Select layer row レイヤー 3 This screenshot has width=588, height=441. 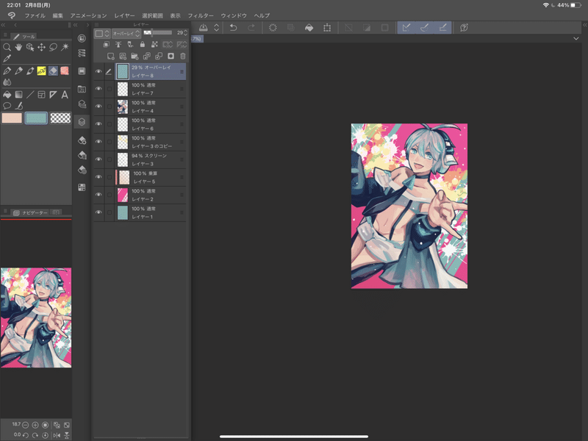pyautogui.click(x=150, y=159)
